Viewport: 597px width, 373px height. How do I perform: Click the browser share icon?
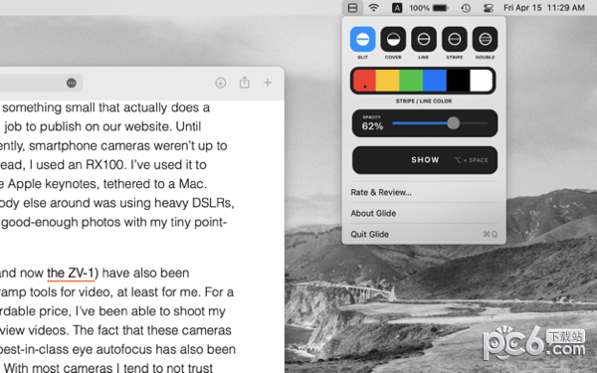click(x=245, y=83)
